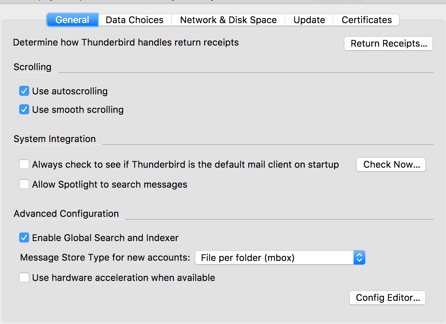Image resolution: width=446 pixels, height=324 pixels.
Task: Switch to the General tab
Action: coord(72,20)
